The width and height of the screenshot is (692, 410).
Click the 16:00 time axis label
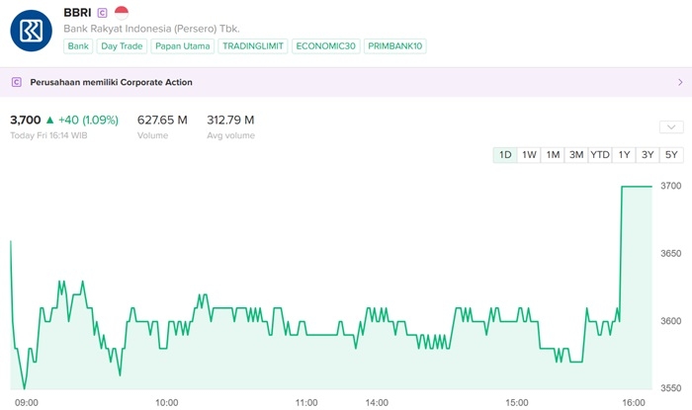(x=634, y=402)
